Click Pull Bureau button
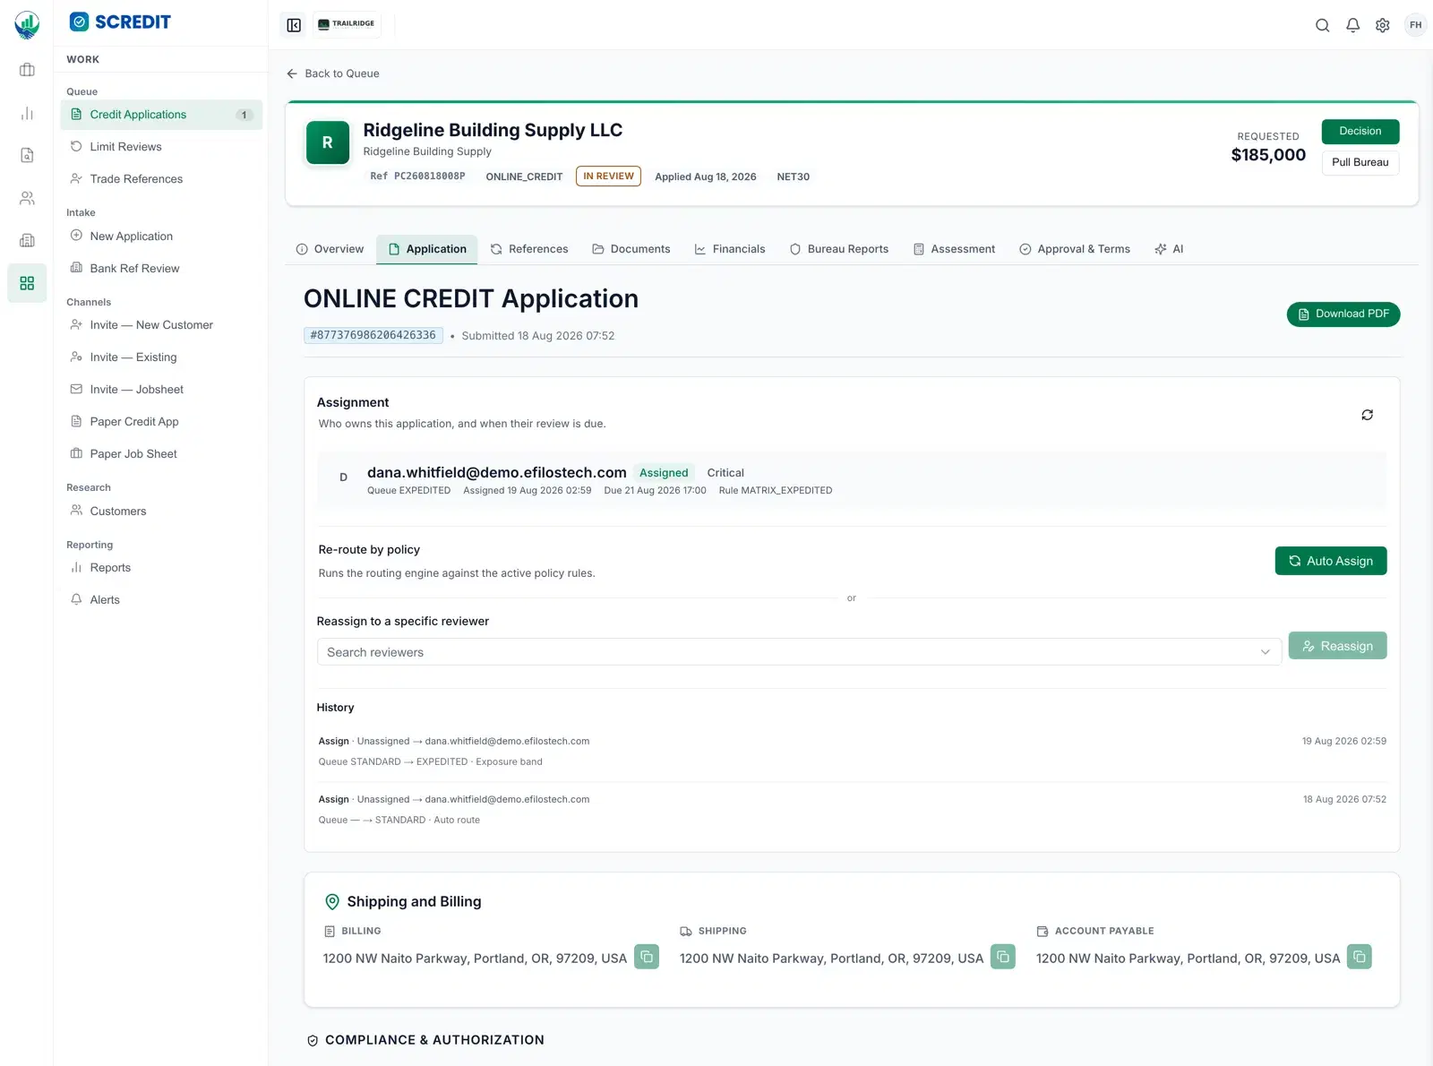Viewport: 1433px width, 1066px height. pyautogui.click(x=1360, y=163)
